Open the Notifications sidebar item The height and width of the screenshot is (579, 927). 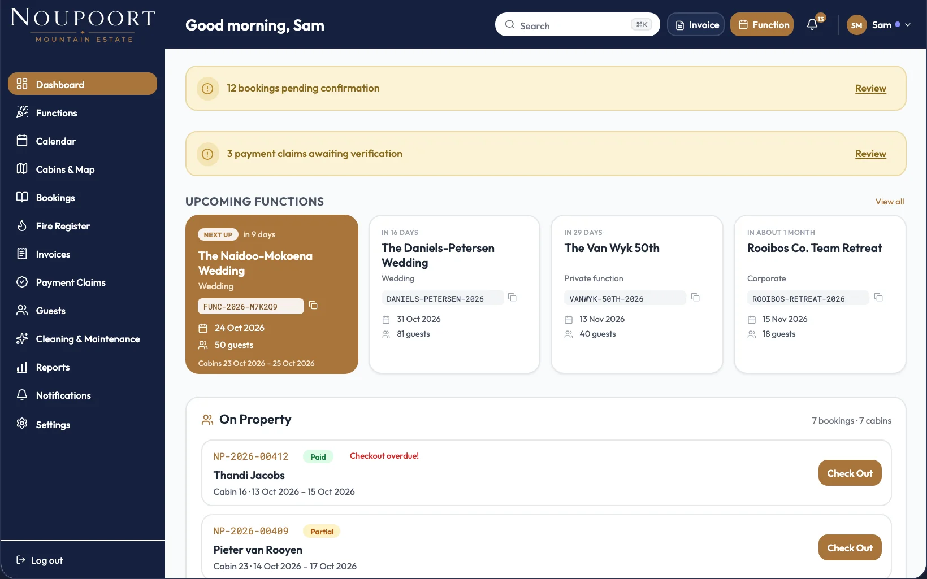(x=83, y=395)
